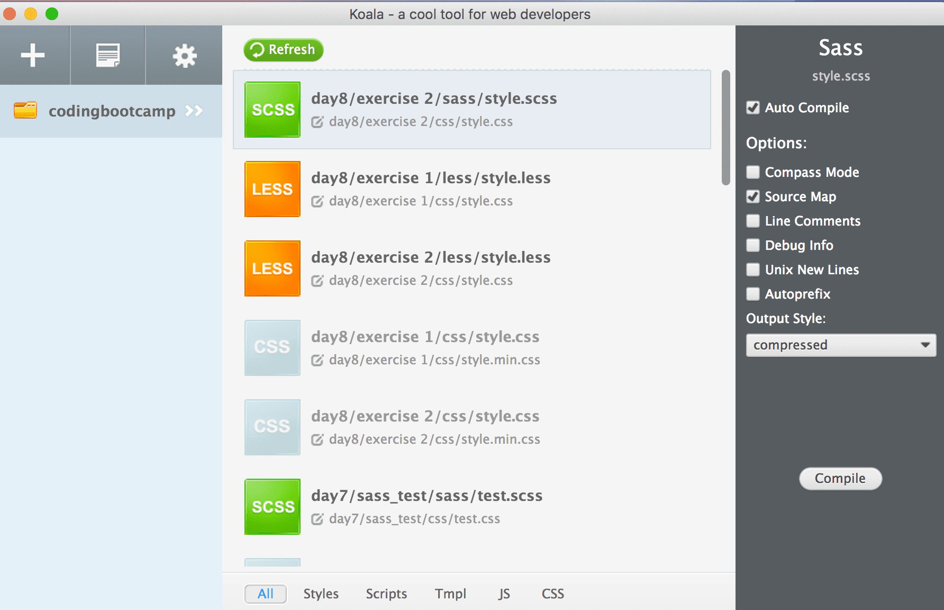The image size is (944, 610).
Task: Open the Output Style compressed dropdown
Action: pyautogui.click(x=841, y=345)
